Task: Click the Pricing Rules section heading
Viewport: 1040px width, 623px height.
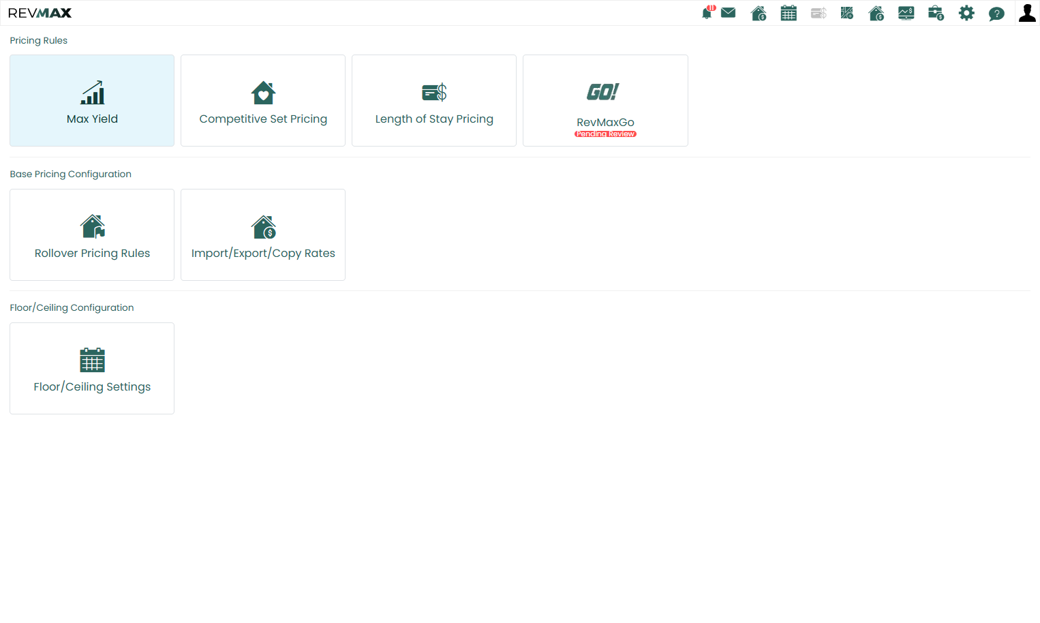Action: pyautogui.click(x=39, y=40)
